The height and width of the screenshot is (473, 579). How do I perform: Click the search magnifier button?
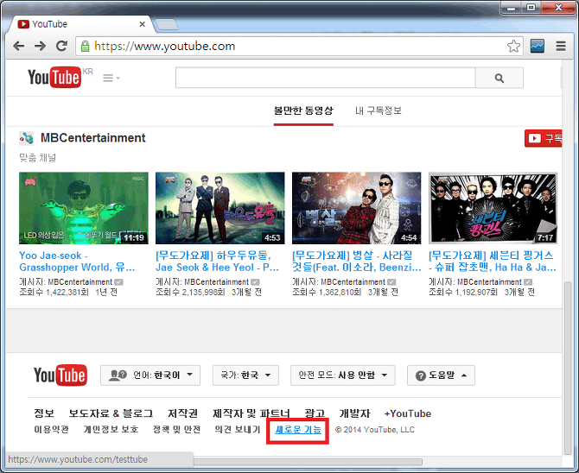coord(499,78)
